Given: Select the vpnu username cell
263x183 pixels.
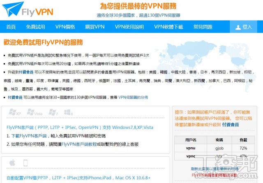Looking at the screenshot, I should click(x=191, y=148).
